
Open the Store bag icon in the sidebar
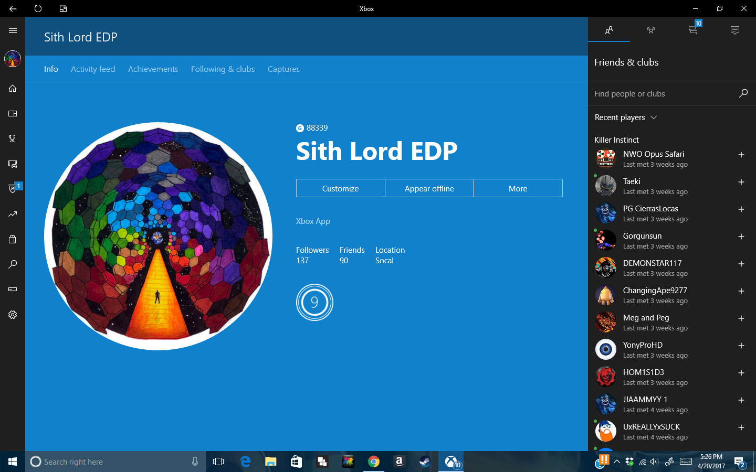13,239
